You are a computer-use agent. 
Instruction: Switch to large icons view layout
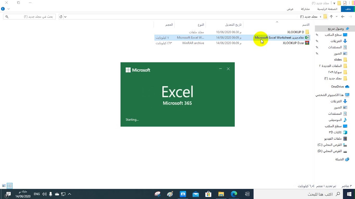click(4, 186)
